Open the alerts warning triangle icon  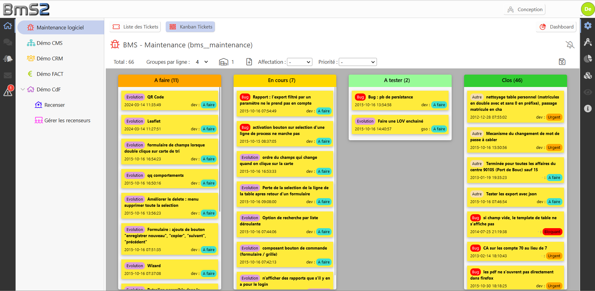(8, 92)
